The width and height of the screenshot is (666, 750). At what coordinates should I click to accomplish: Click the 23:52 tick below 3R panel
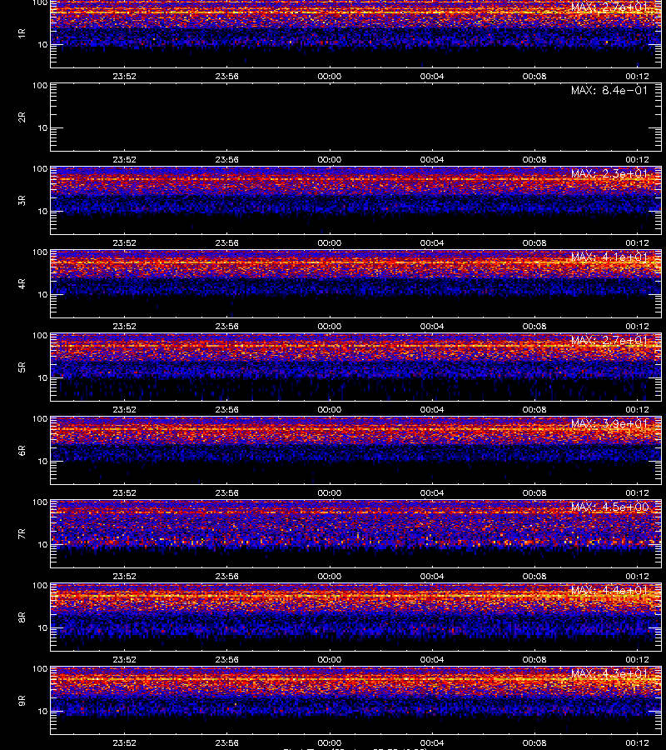click(x=124, y=243)
